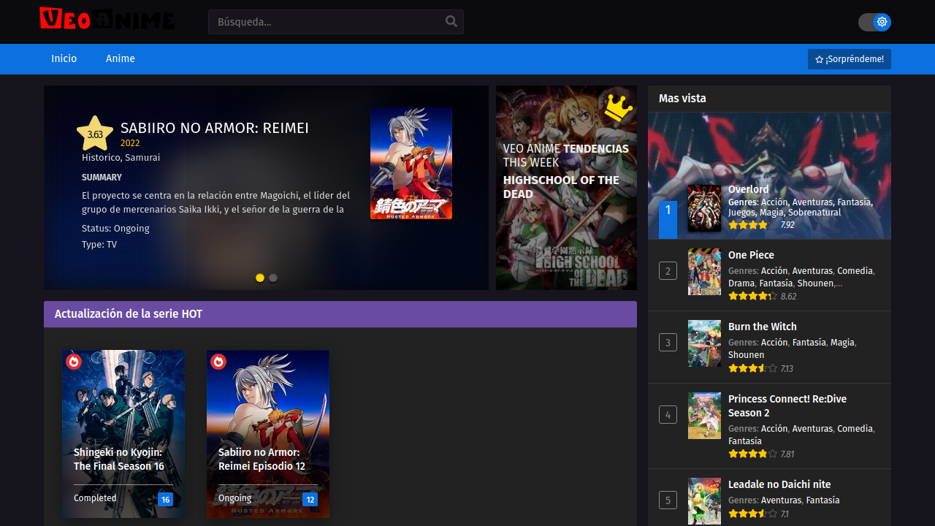Screen dimensions: 935x526
Task: Click the 3.63 star rating badge
Action: click(x=95, y=134)
